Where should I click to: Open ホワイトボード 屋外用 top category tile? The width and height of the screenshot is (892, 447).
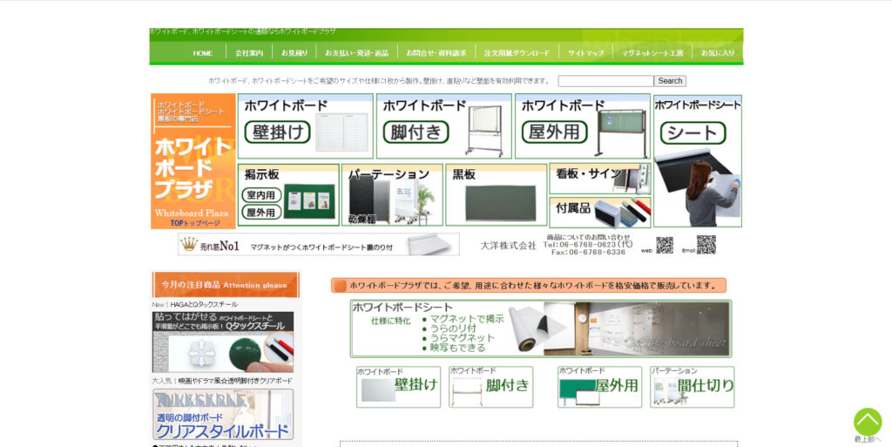(583, 126)
